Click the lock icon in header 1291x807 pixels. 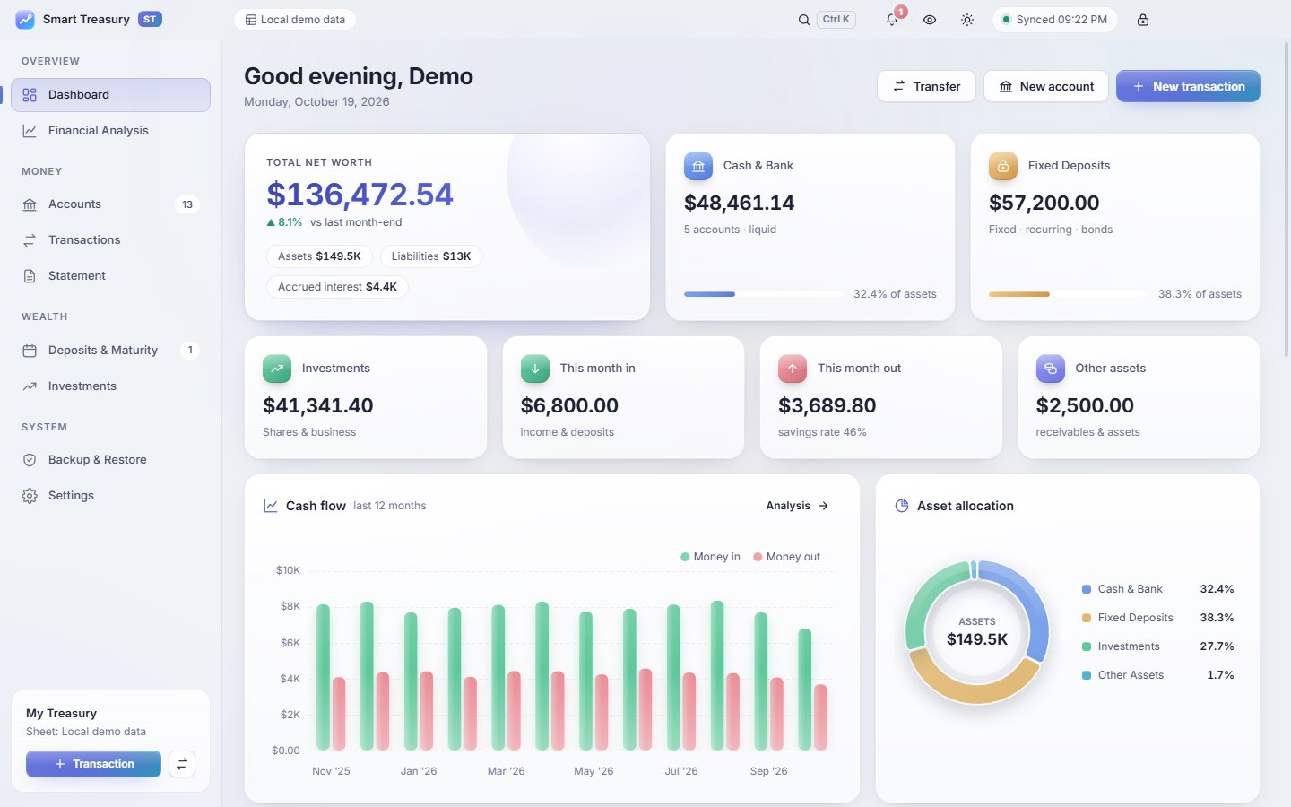point(1143,20)
